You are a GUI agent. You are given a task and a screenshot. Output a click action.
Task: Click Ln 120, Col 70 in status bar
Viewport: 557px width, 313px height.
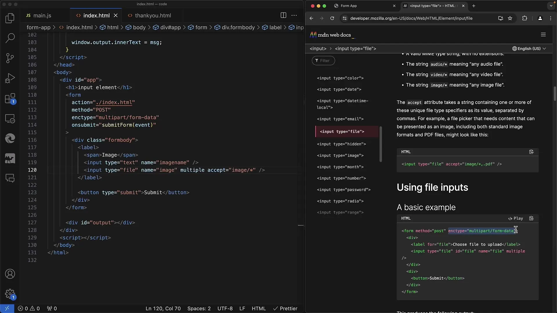tap(163, 308)
